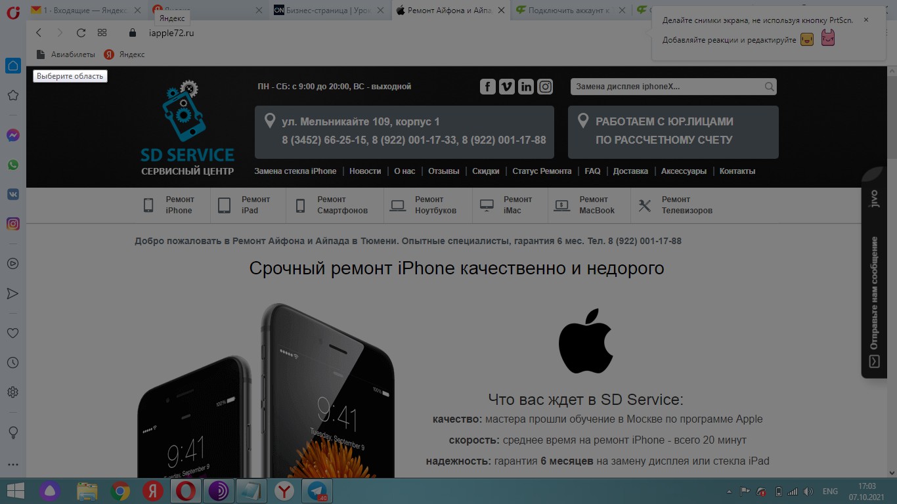Open History clock icon in sidebar
897x504 pixels.
[12, 363]
